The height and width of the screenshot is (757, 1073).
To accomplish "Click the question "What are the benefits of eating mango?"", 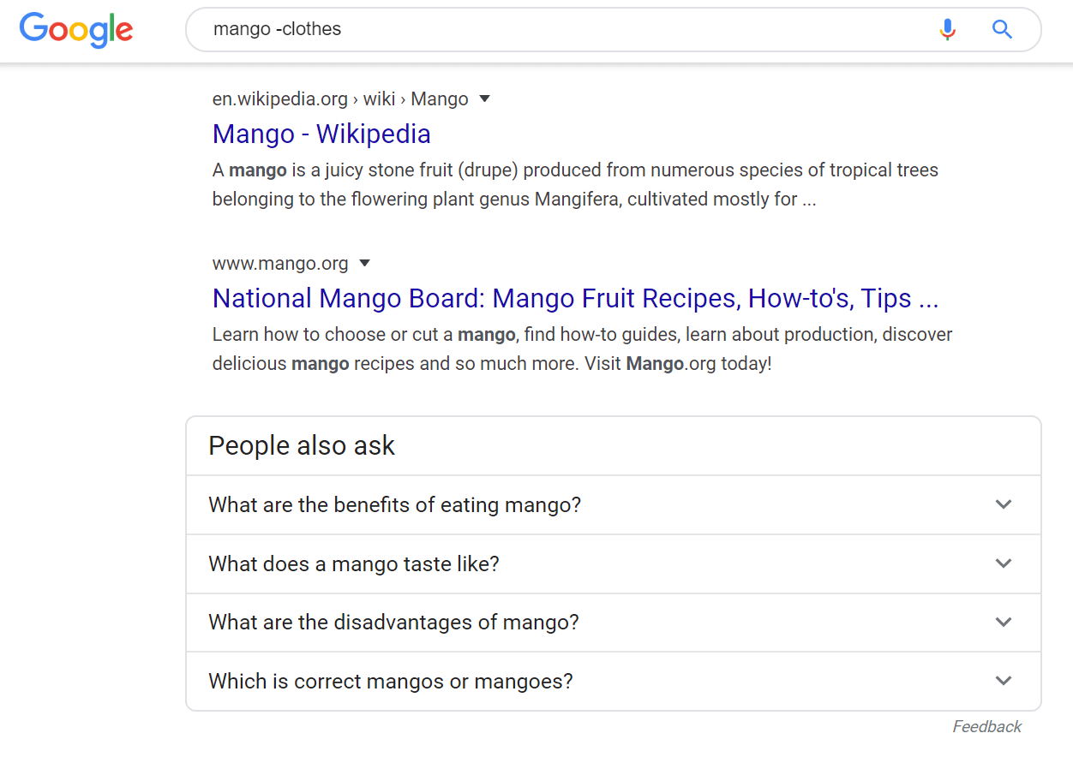I will click(394, 504).
